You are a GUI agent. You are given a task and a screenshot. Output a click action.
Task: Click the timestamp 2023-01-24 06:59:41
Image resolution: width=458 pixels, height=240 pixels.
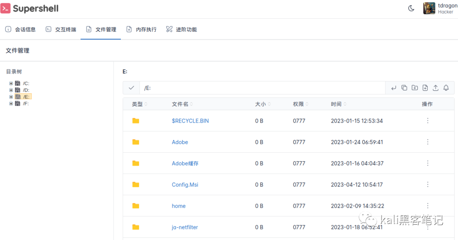[357, 142]
